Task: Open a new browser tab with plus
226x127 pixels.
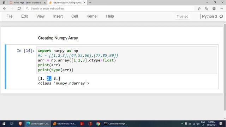Action: 90,2
